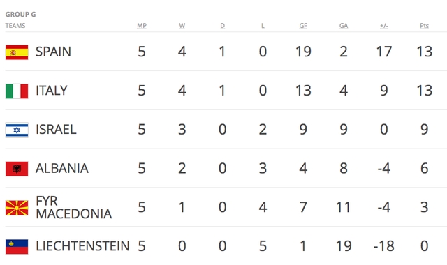Click the FYR Macedonia flag icon
The image size is (447, 265).
(17, 208)
